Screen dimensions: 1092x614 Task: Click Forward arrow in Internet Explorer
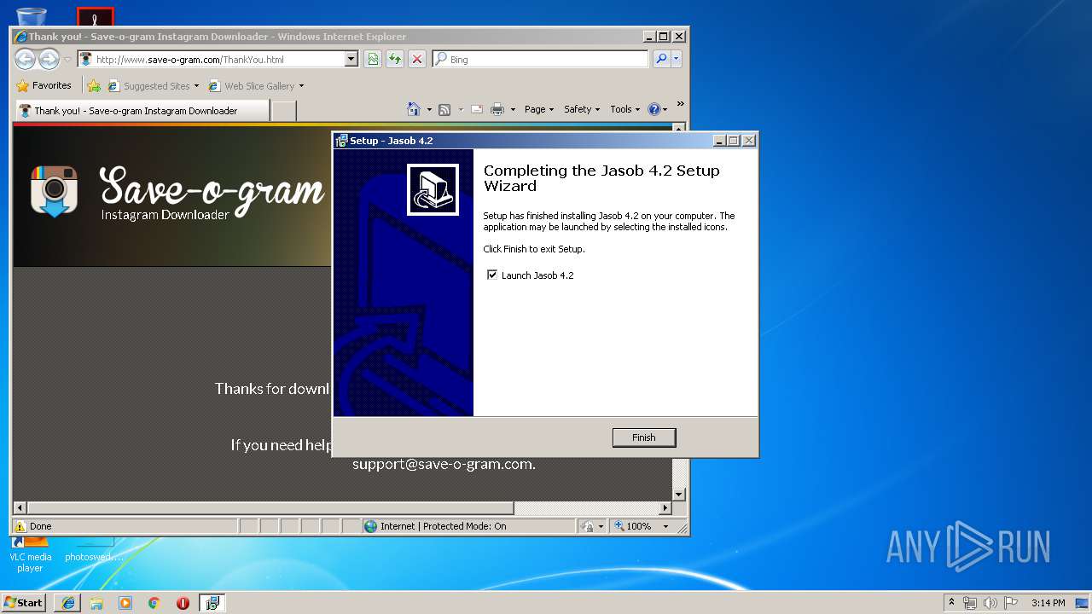[x=49, y=59]
